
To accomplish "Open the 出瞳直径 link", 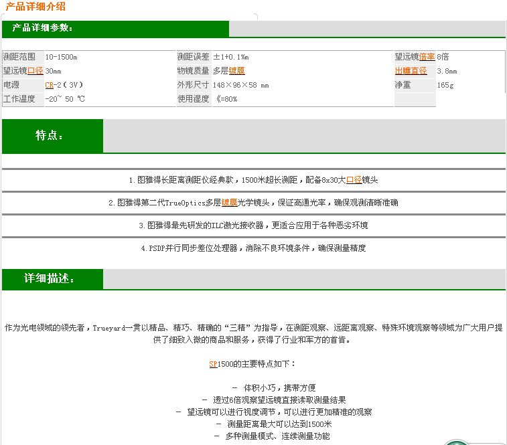I will point(411,71).
